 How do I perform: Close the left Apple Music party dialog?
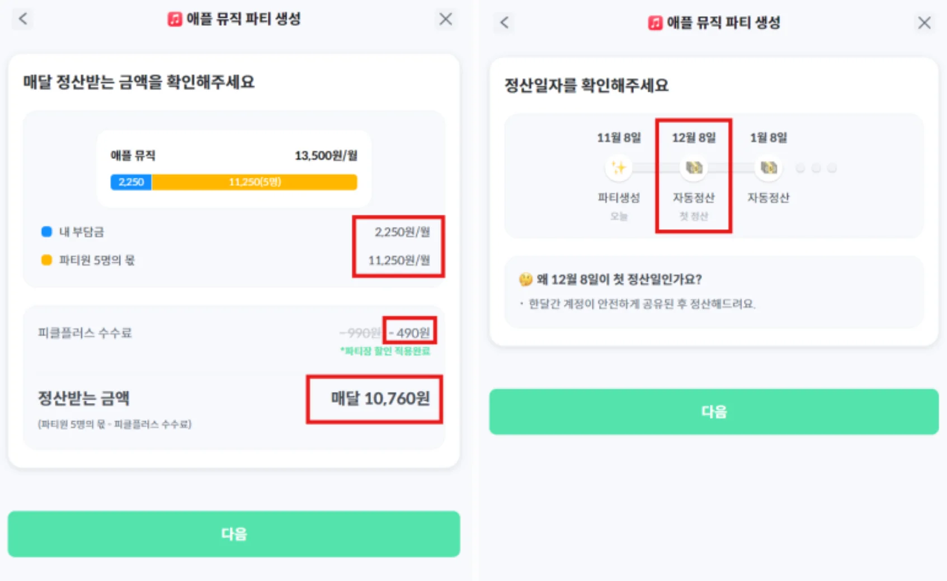click(445, 19)
